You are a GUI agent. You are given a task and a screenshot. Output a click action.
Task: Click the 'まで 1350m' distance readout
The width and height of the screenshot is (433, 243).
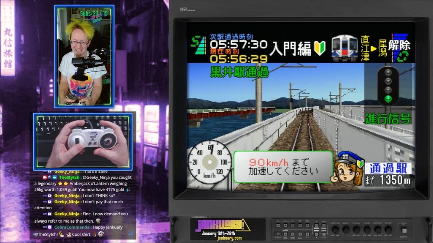388,180
